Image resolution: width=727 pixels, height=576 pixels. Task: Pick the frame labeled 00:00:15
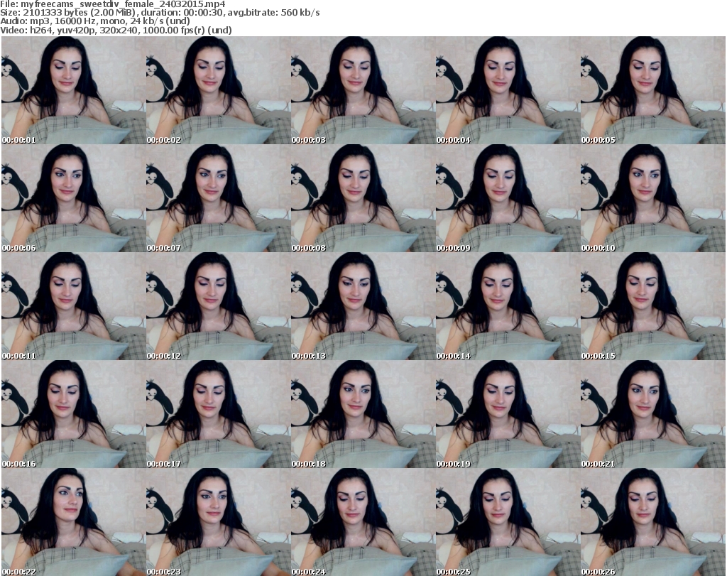652,306
